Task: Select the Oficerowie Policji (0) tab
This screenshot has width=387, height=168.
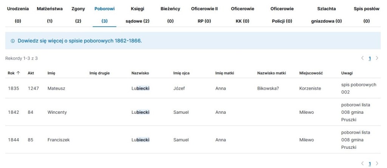Action: pyautogui.click(x=282, y=15)
